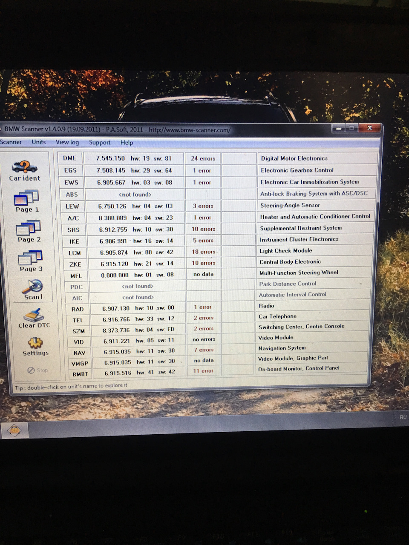Viewport: 409px width, 545px height.
Task: Select the VID unit button
Action: pos(79,342)
